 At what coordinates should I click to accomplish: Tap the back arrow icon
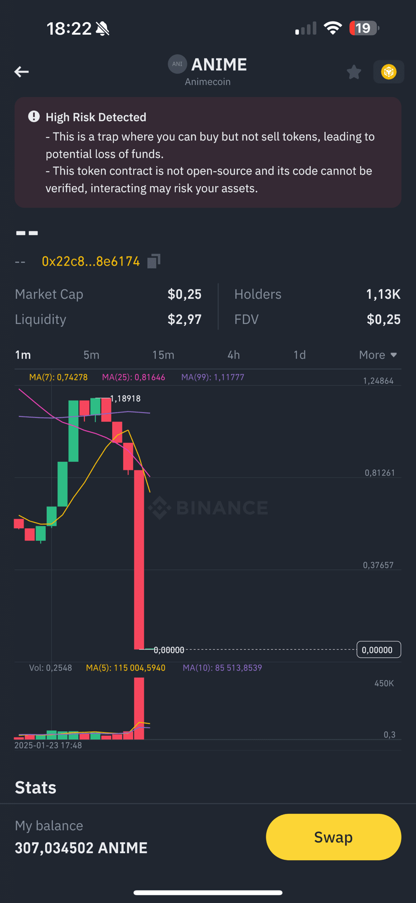tap(21, 72)
